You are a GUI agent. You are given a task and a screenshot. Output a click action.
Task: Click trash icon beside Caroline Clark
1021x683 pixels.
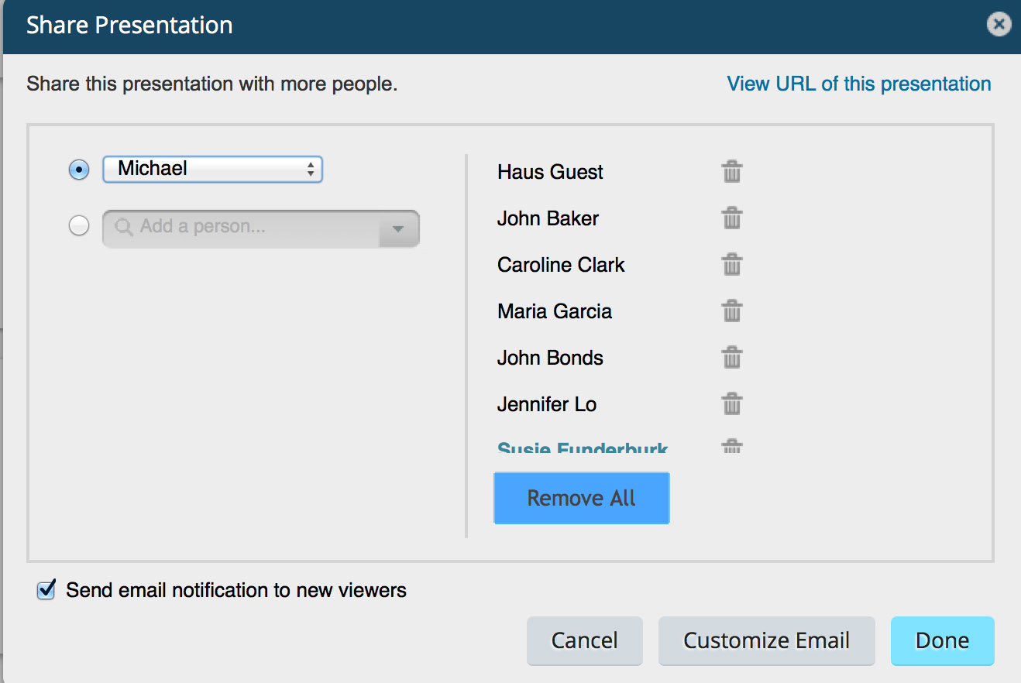732,265
